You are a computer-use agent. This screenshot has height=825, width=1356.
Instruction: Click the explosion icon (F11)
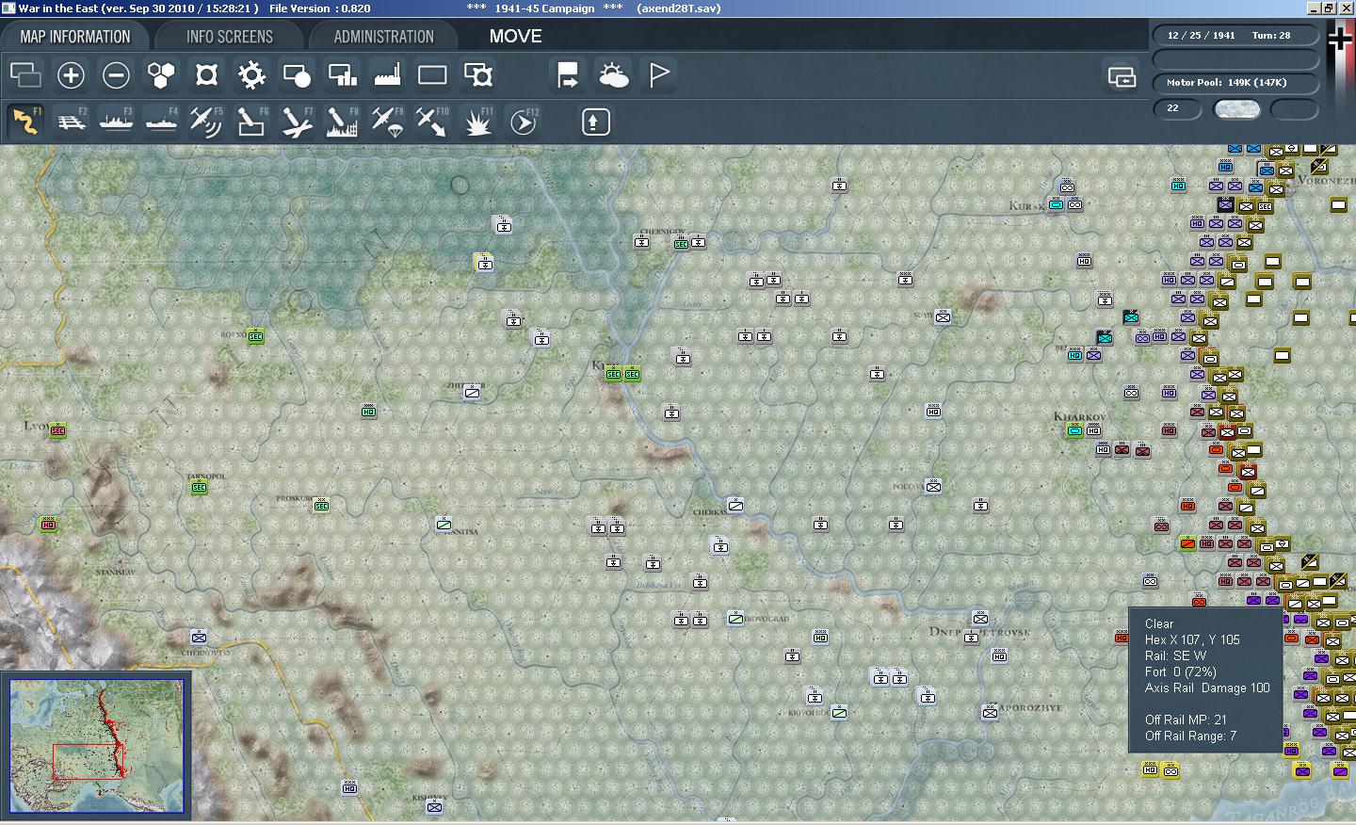pyautogui.click(x=477, y=121)
